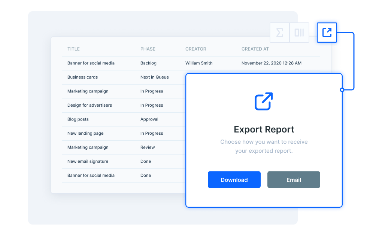The image size is (382, 247).
Task: Click the CREATED AT column header
Action: coord(255,49)
